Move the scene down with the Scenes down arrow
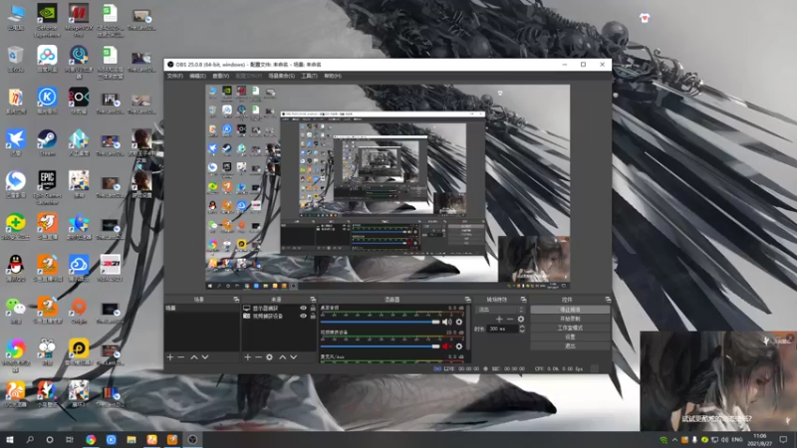 click(x=205, y=357)
